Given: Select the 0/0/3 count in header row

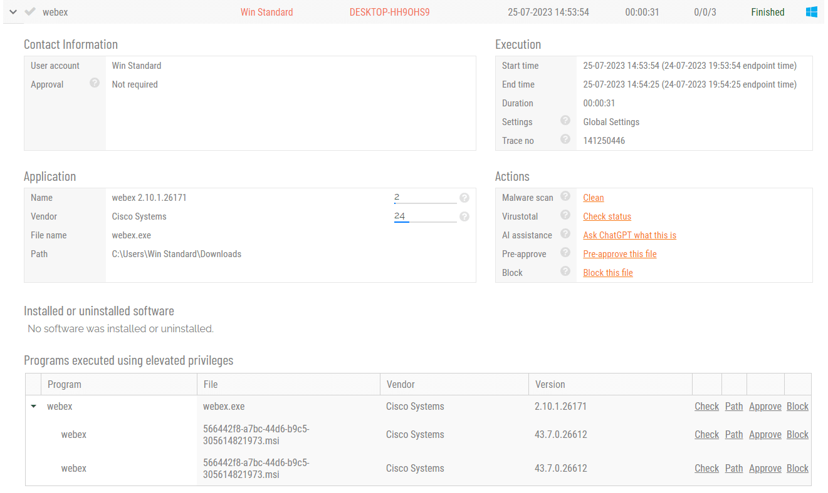Looking at the screenshot, I should [705, 12].
